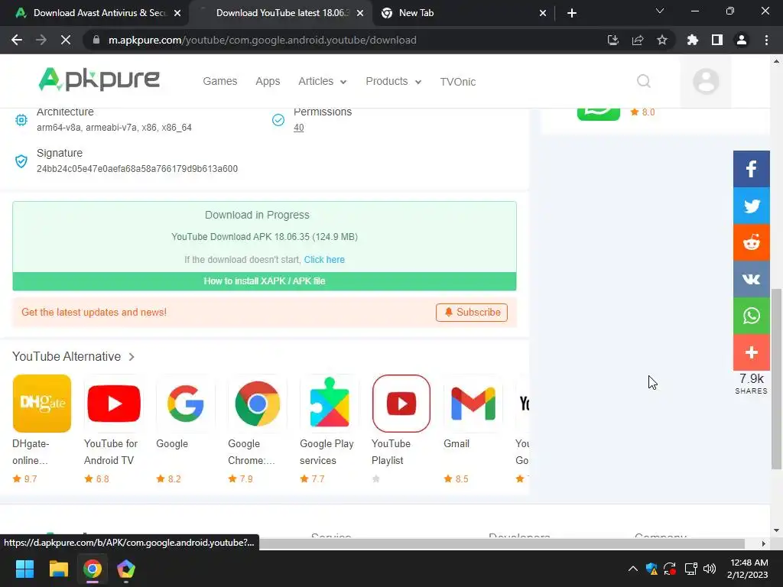The image size is (783, 587).
Task: Click the architecture value text
Action: coord(114,128)
